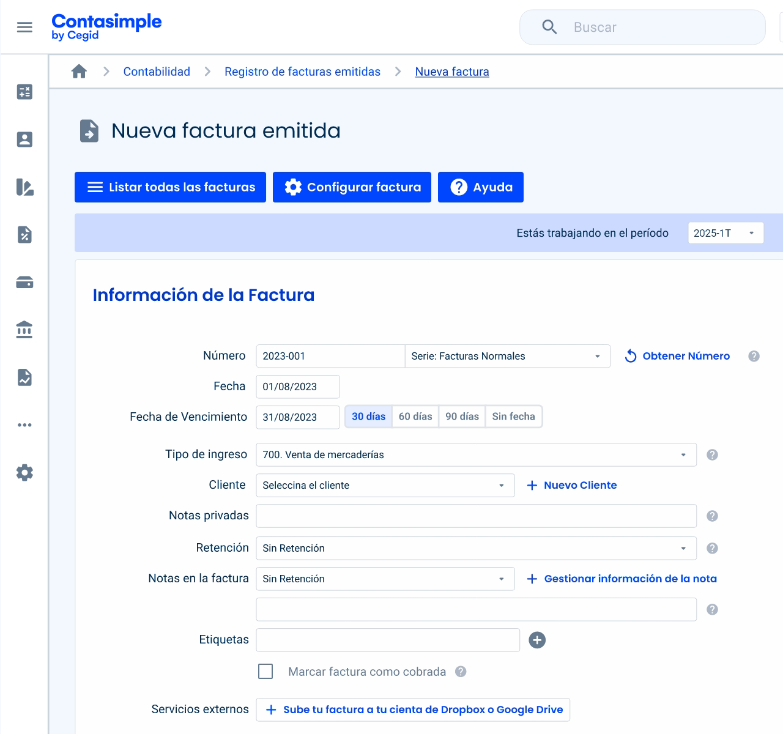783x734 pixels.
Task: Click help icon beside Notas privadas
Action: (712, 516)
